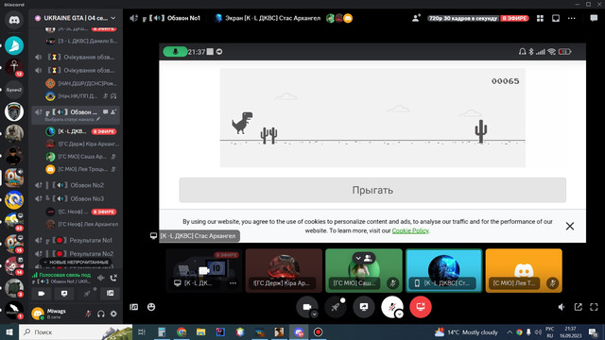Viewport: 605px width, 340px height.
Task: Set channel status Выбрать статус канала
Action: coord(72,120)
